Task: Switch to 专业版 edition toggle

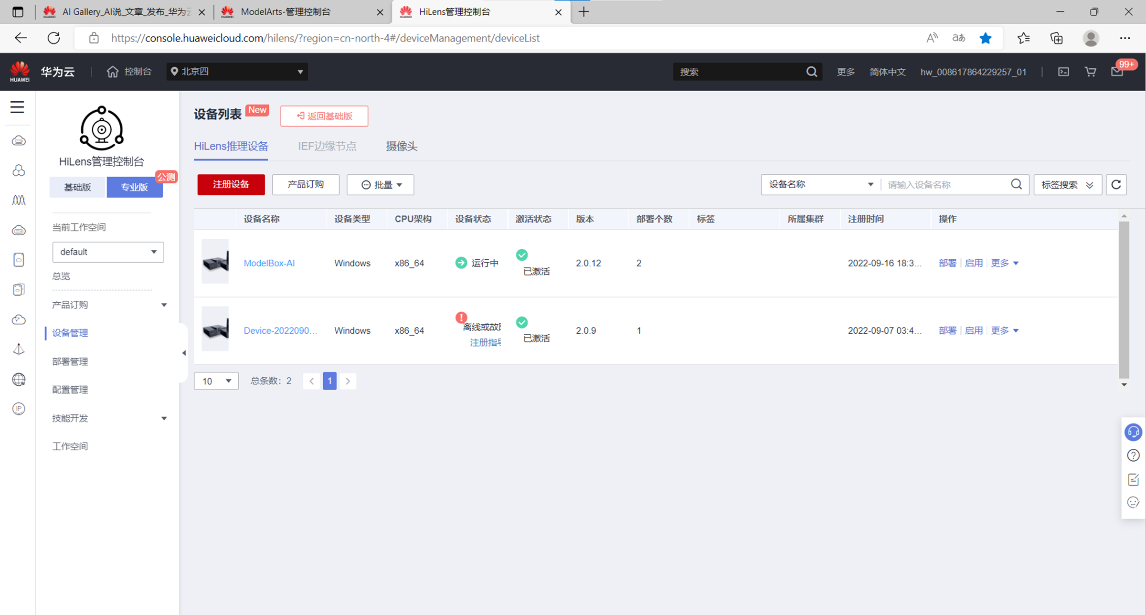Action: tap(135, 187)
